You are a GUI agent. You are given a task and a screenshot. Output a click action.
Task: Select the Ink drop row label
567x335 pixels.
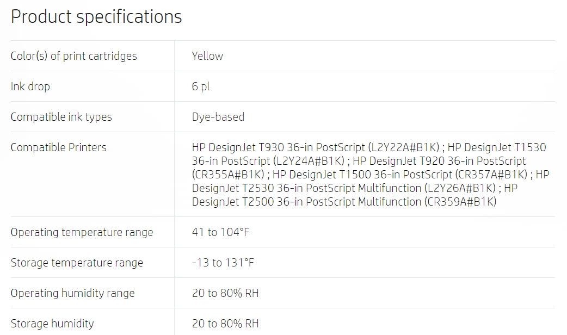[30, 86]
